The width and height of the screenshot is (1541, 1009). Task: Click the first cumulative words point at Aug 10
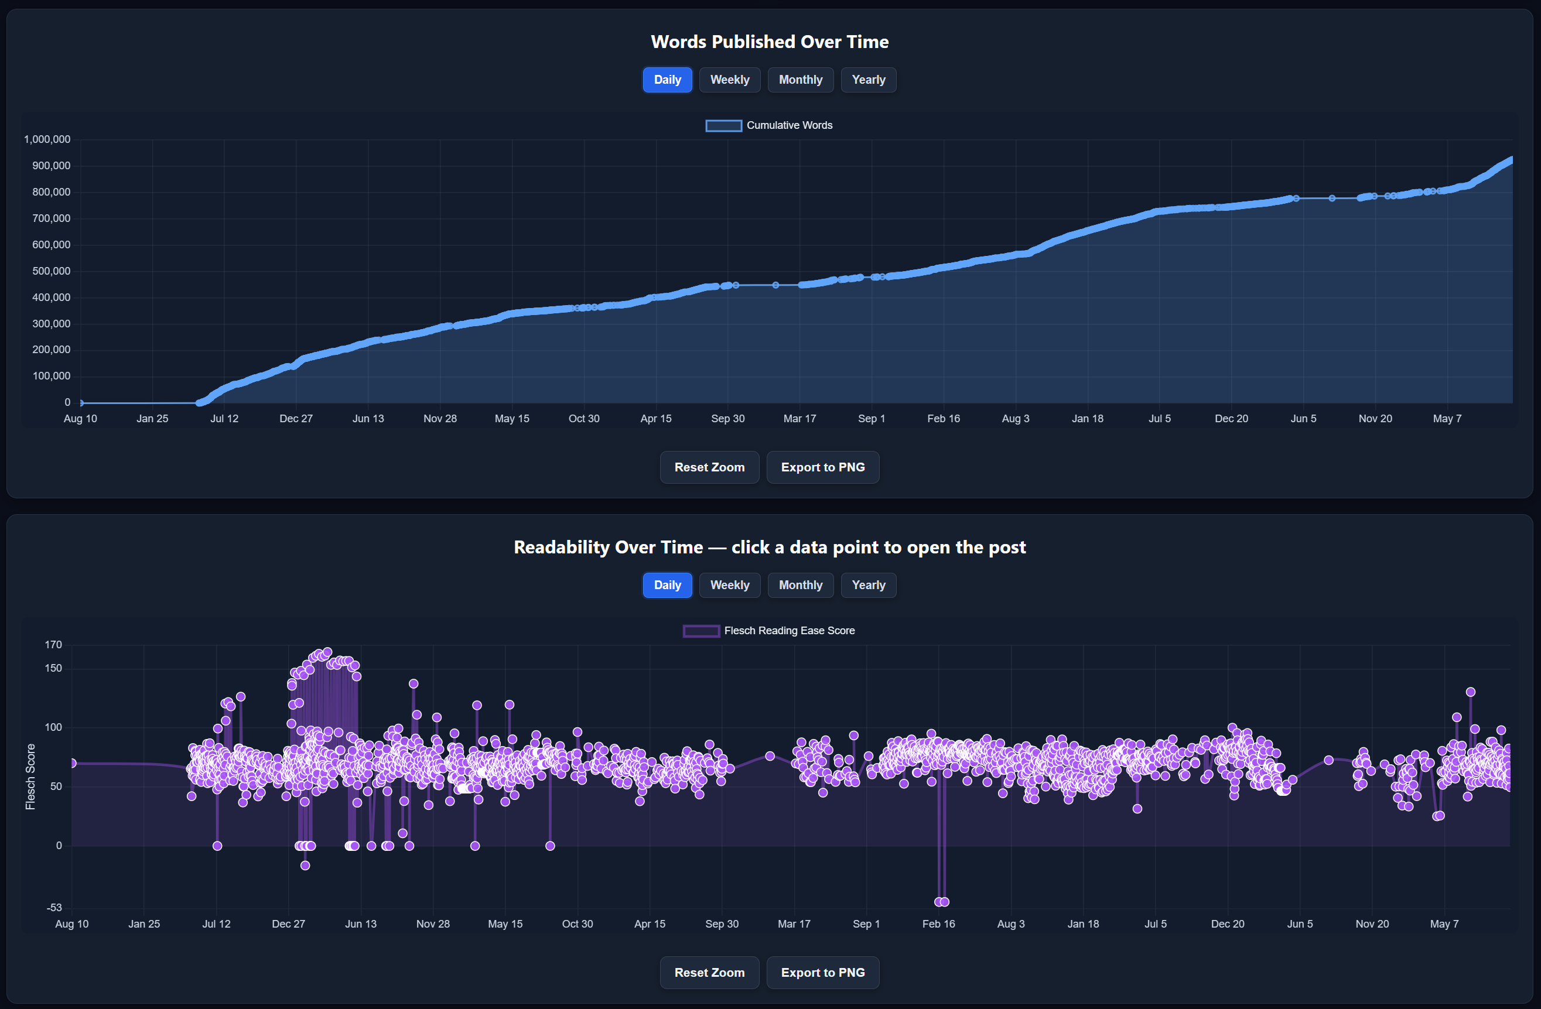click(x=80, y=403)
